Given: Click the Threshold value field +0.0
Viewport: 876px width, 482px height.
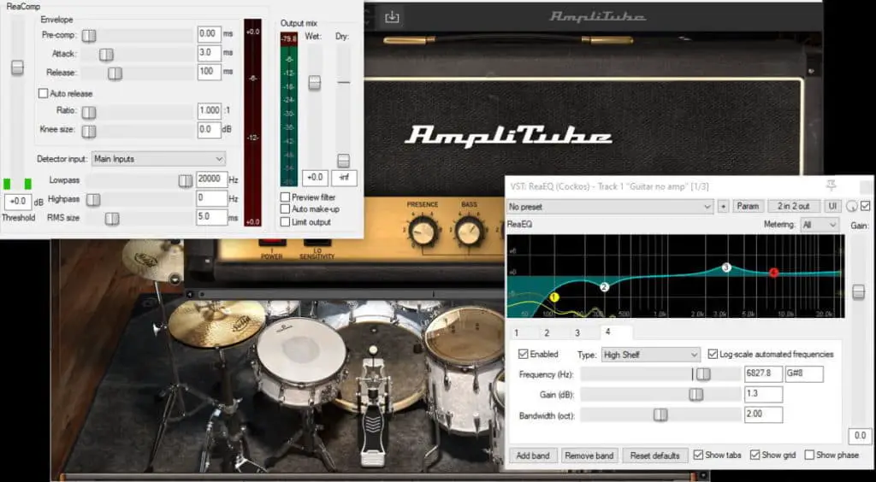Looking at the screenshot, I should click(18, 202).
